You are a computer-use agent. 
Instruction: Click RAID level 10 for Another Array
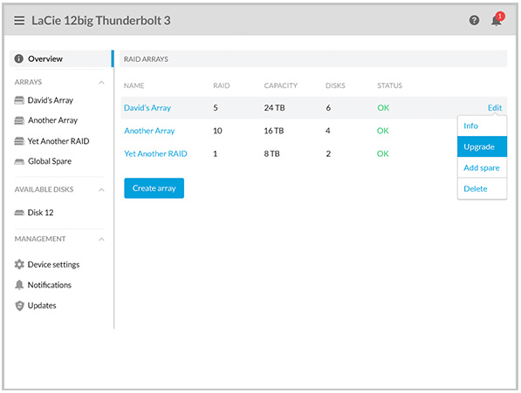tap(217, 131)
